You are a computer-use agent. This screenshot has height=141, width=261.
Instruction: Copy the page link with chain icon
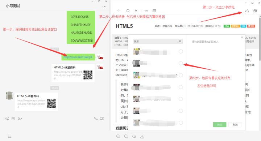[146, 10]
